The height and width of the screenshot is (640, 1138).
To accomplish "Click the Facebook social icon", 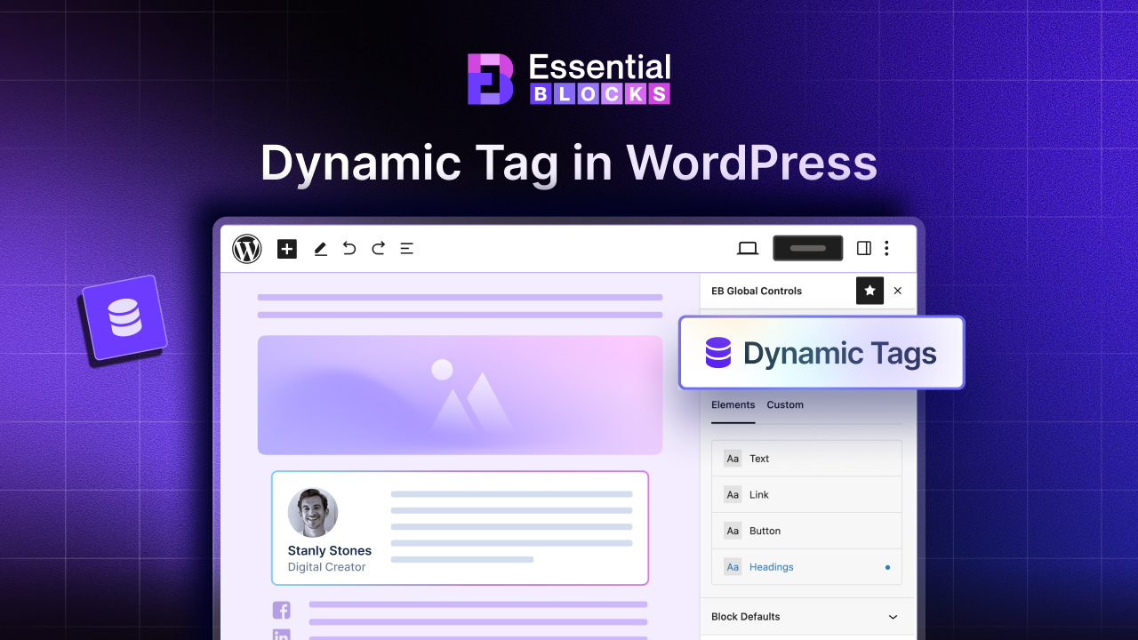I will [282, 610].
